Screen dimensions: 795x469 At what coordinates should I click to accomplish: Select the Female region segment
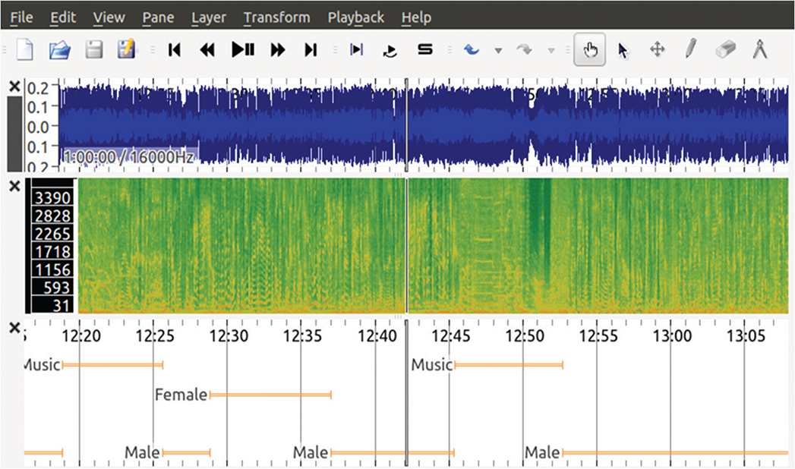tap(271, 395)
